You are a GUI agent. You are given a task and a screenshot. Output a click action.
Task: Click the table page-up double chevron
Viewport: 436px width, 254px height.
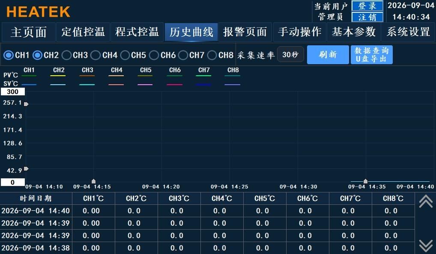426,201
